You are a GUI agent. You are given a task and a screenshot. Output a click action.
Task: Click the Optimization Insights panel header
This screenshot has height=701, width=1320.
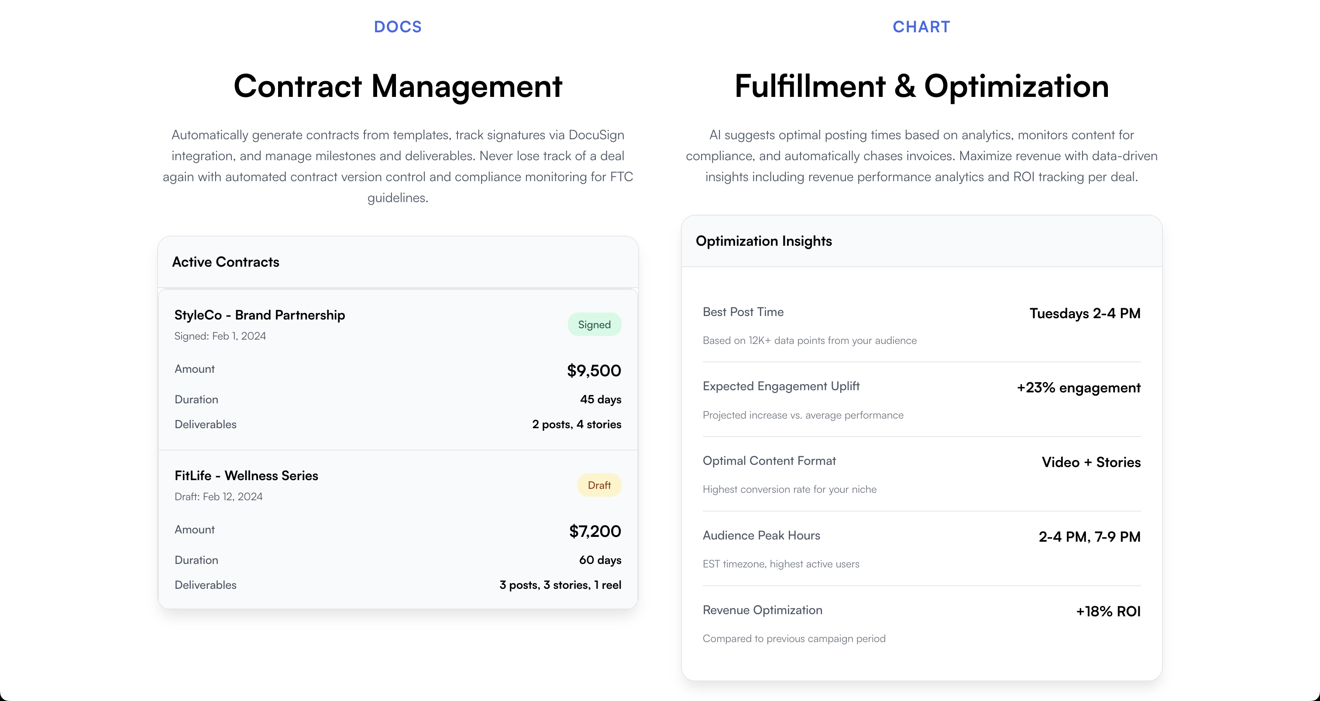click(763, 241)
